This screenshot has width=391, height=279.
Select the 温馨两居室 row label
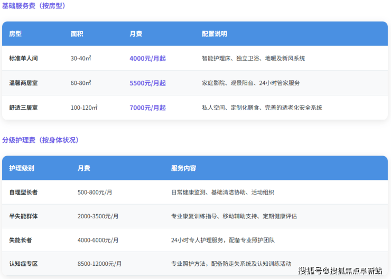click(23, 83)
